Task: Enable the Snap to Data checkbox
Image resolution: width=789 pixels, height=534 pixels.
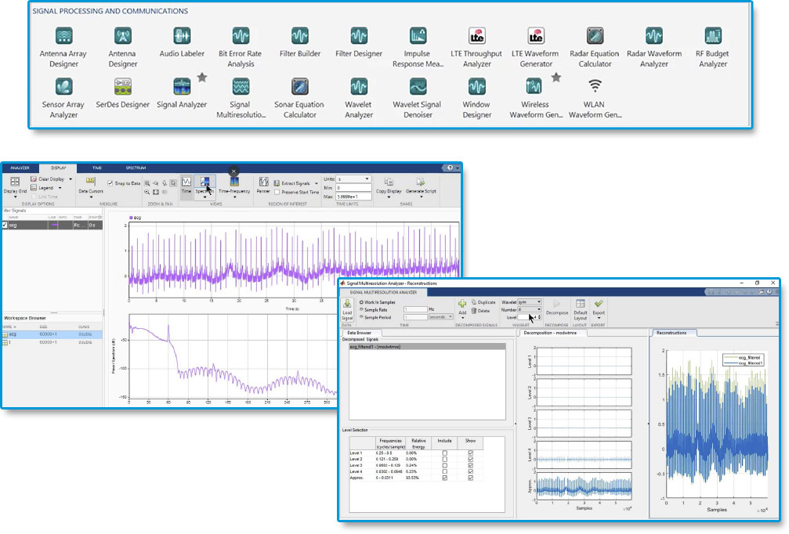Action: [x=111, y=182]
